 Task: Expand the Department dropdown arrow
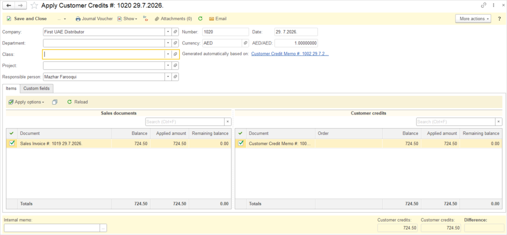(x=168, y=43)
